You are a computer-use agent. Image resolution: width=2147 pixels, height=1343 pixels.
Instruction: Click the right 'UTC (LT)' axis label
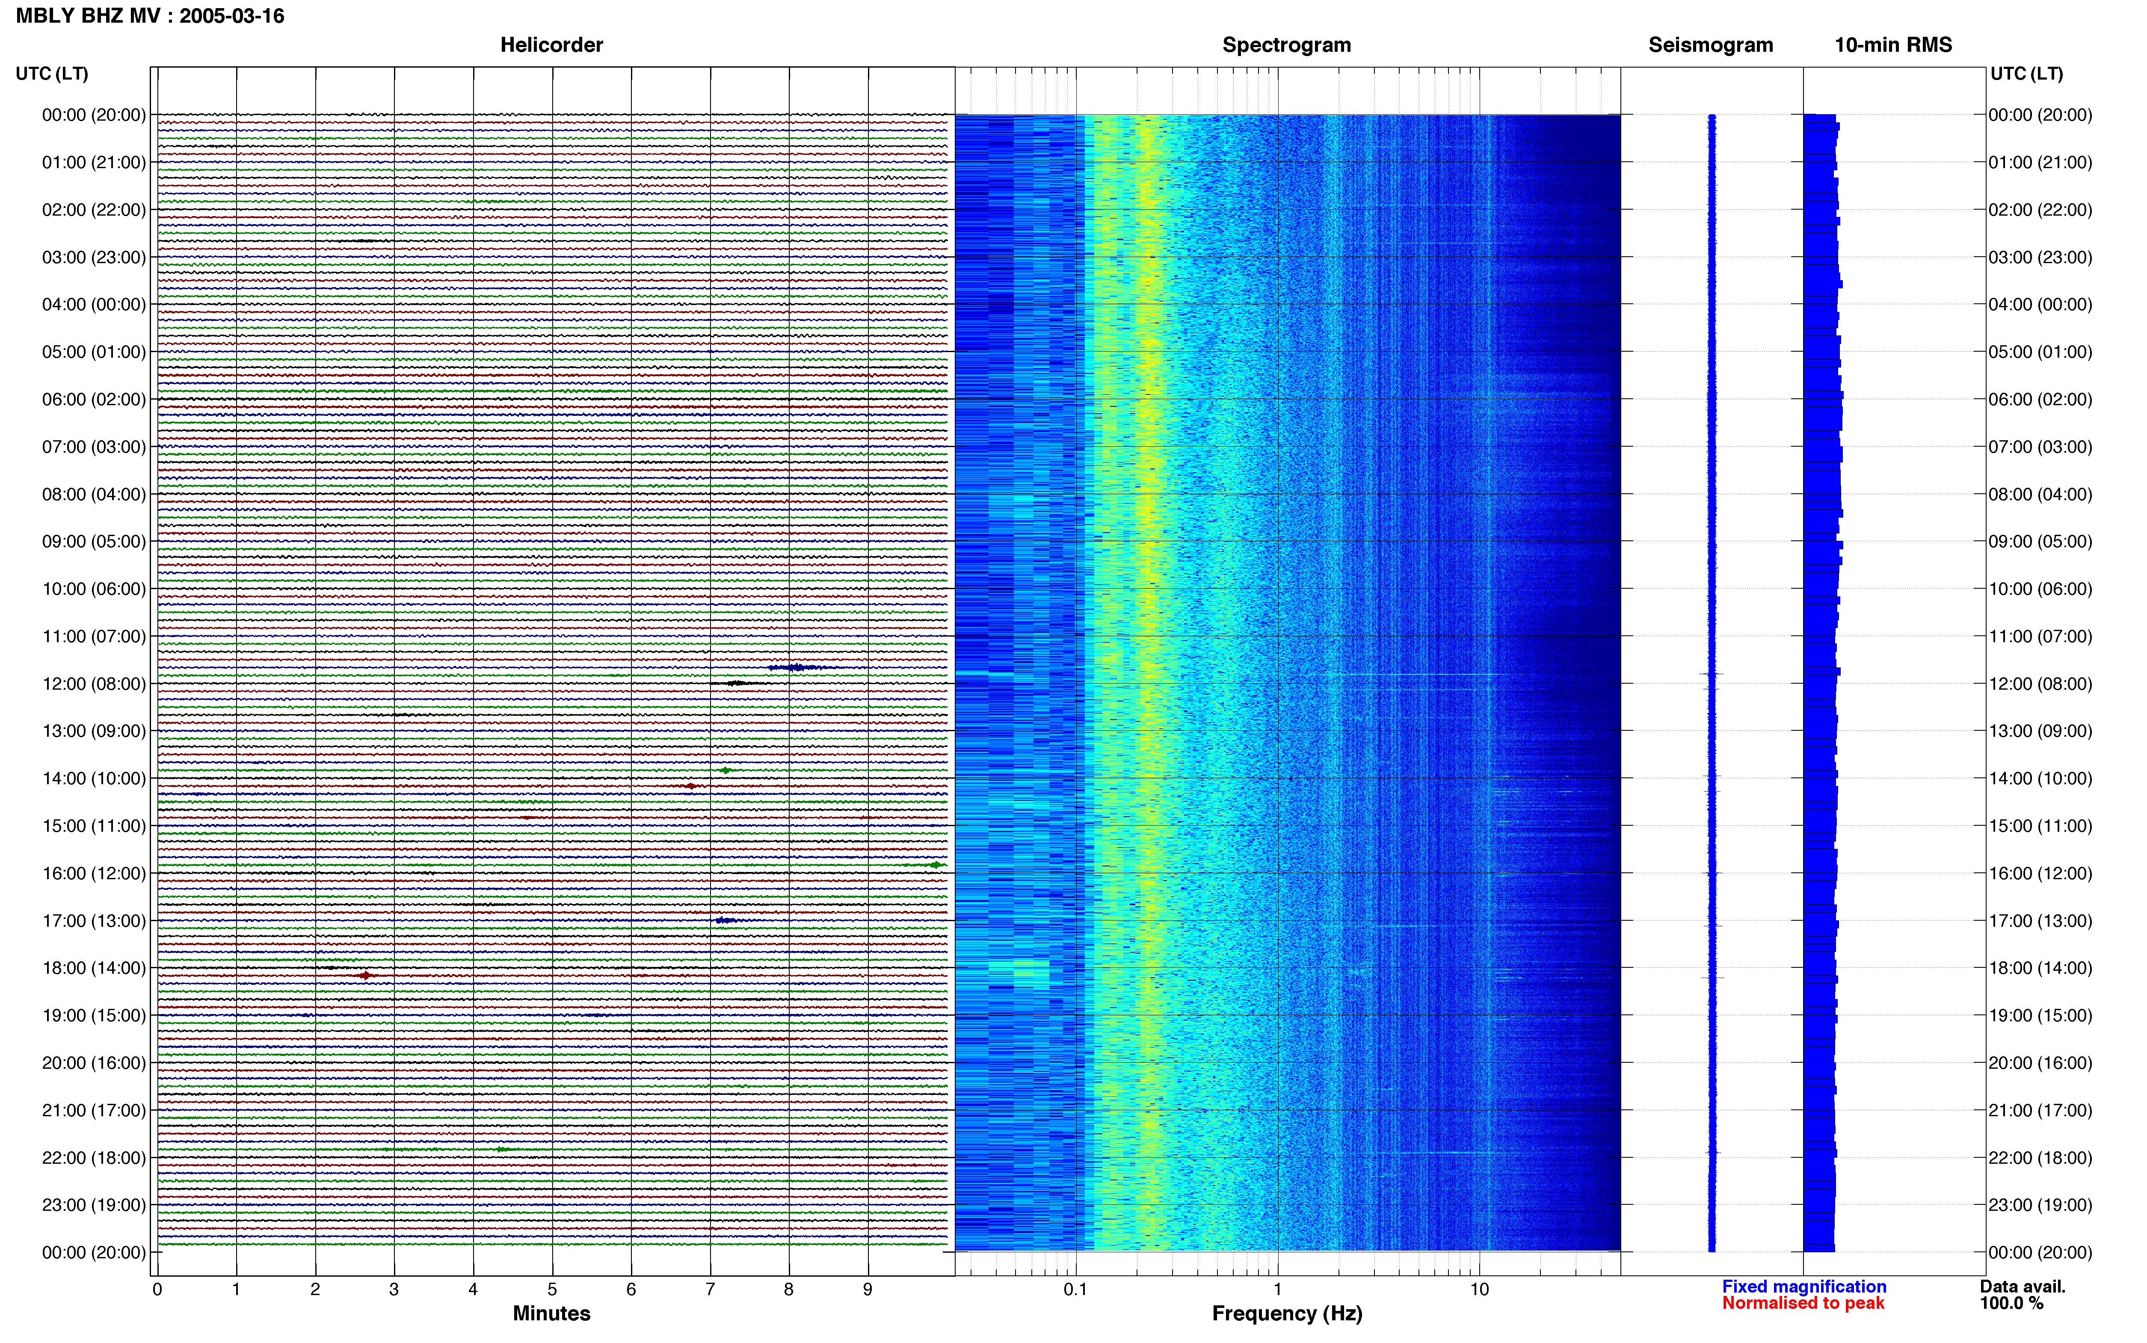point(2026,74)
